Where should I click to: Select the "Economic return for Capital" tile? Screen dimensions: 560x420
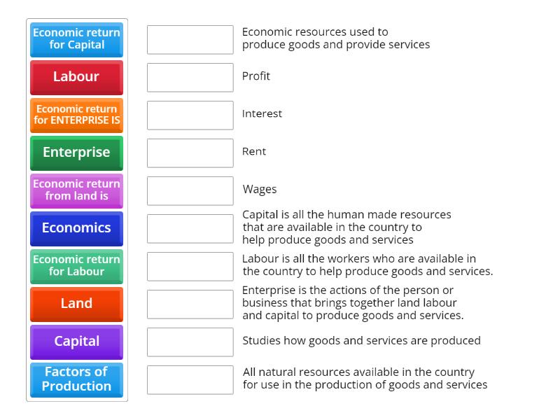tap(76, 40)
